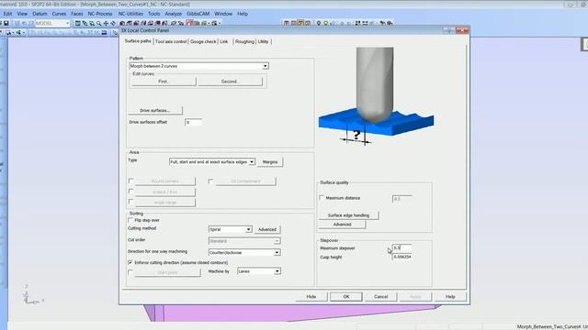Open the Utility tab
The height and width of the screenshot is (330, 588).
(264, 41)
